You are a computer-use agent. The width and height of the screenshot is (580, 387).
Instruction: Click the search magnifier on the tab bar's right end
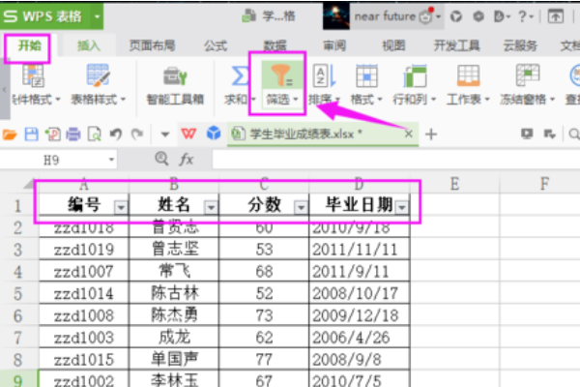(x=574, y=134)
